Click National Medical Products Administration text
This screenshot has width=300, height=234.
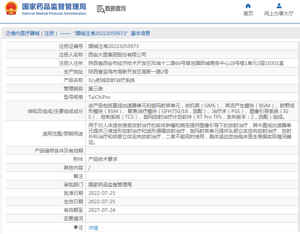pyautogui.click(x=54, y=13)
